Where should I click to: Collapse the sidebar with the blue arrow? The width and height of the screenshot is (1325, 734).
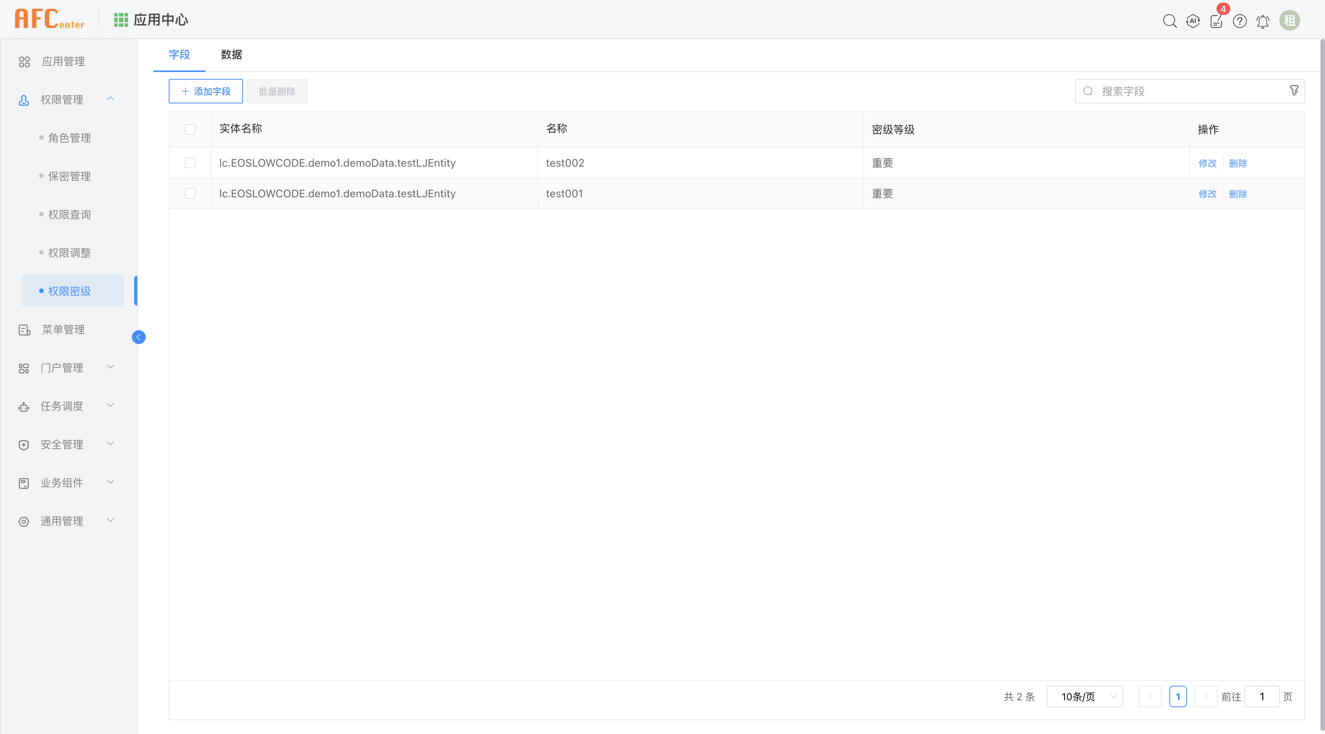[x=138, y=337]
